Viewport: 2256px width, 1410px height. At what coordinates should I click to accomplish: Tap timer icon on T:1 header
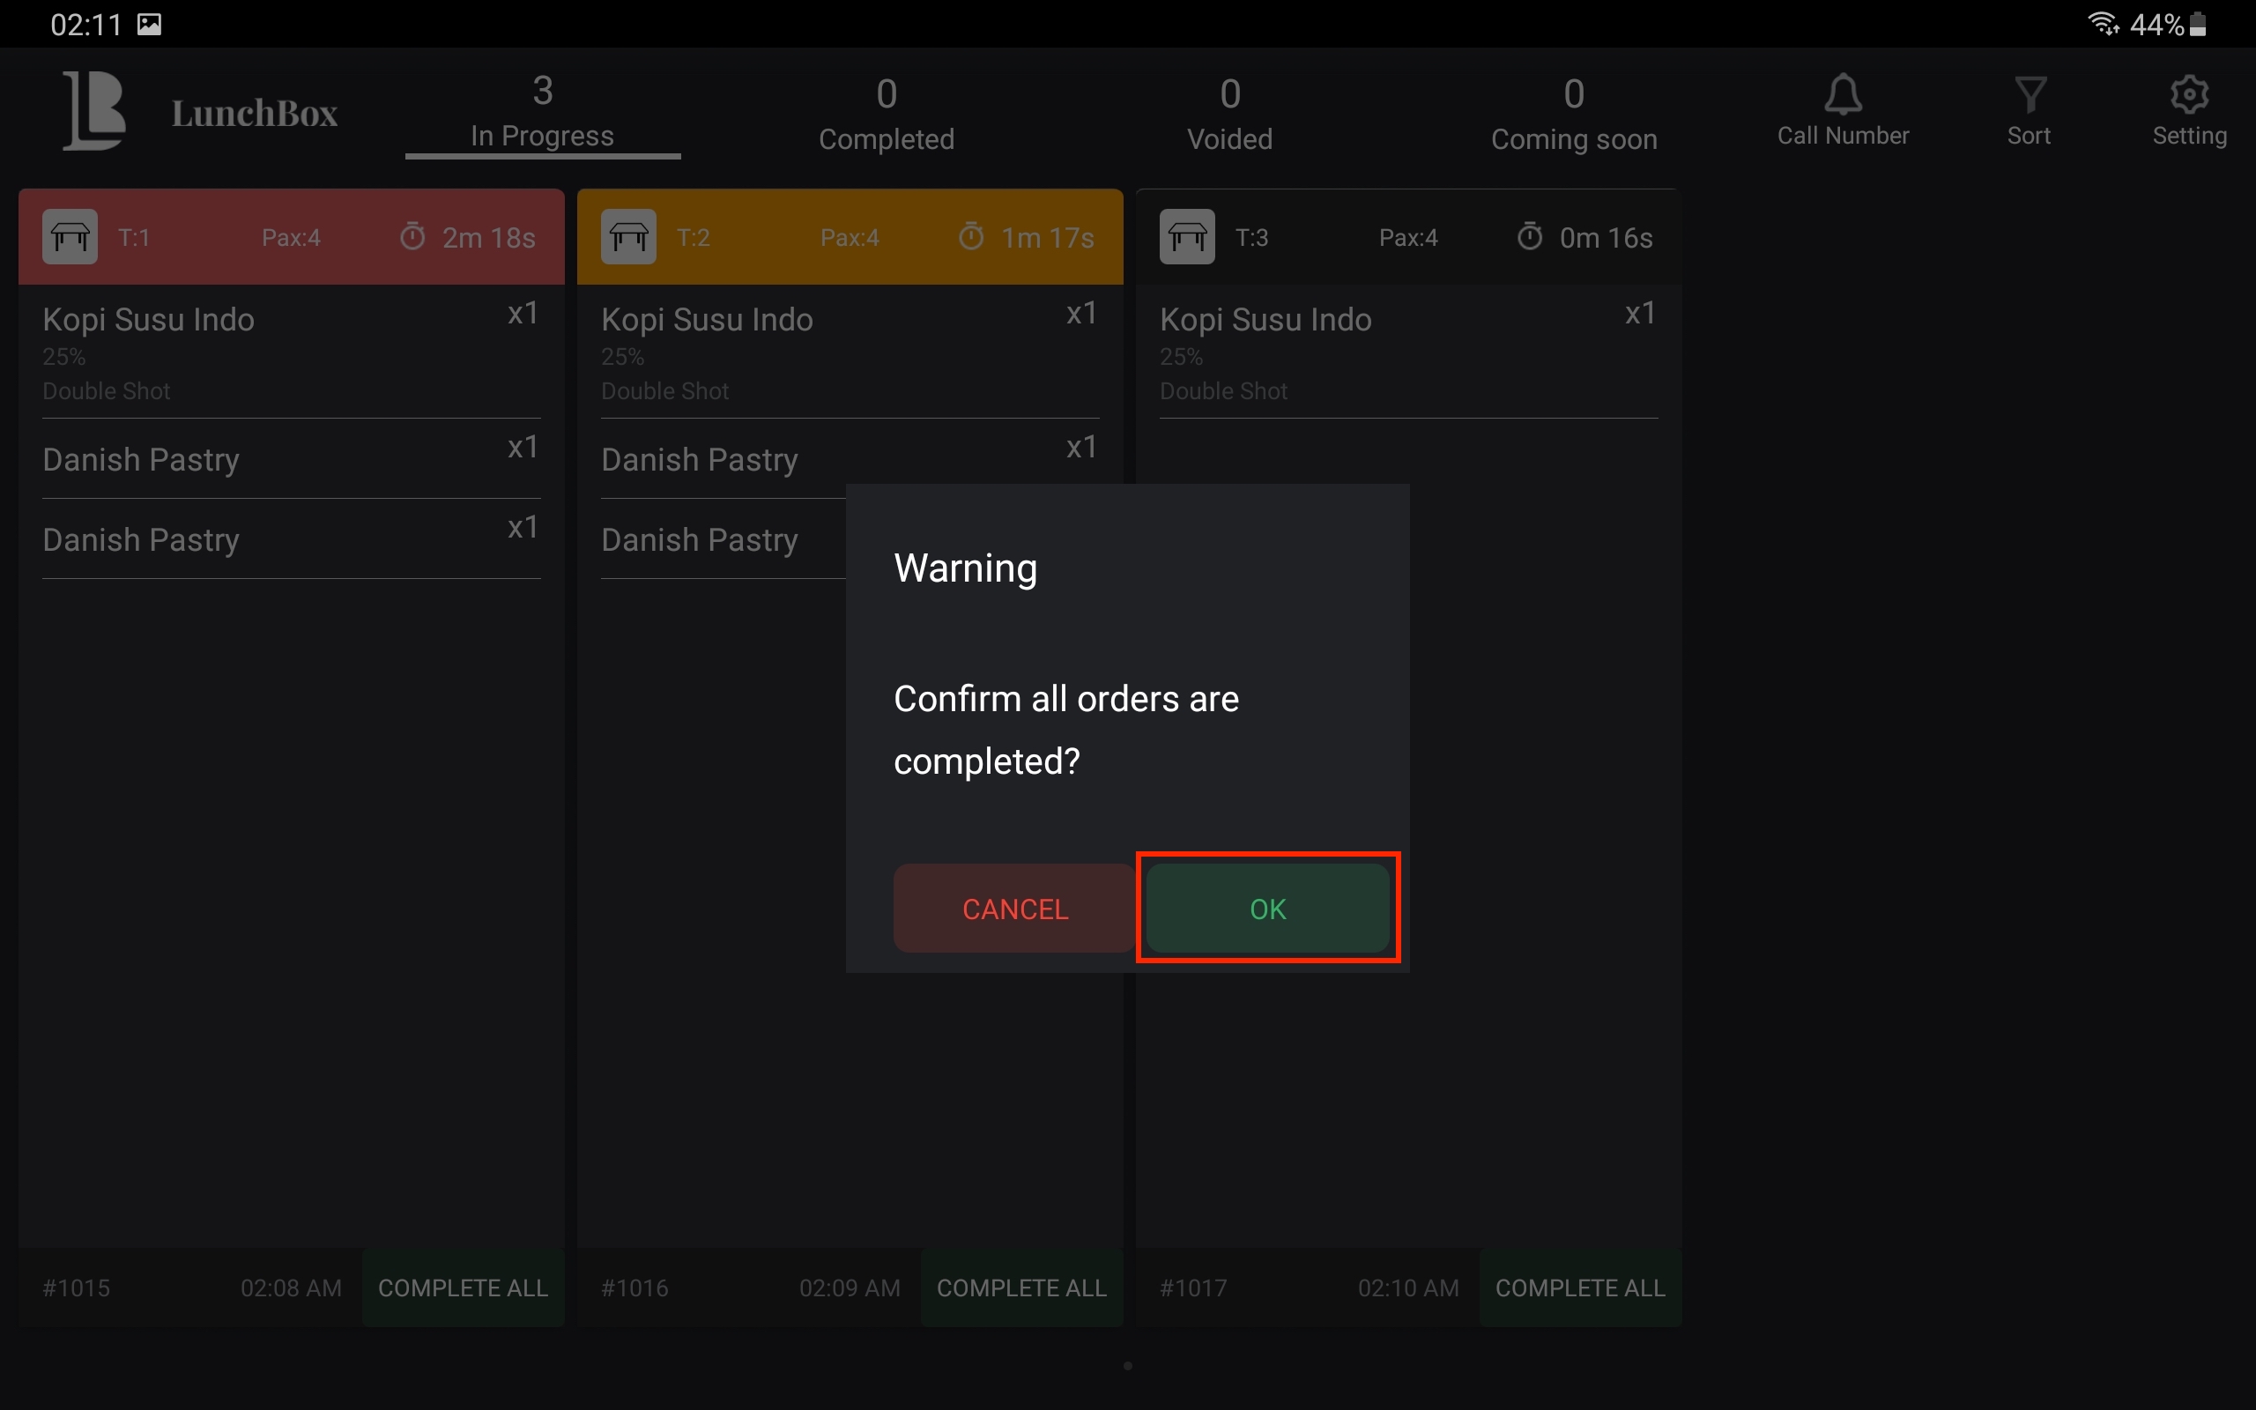point(413,237)
